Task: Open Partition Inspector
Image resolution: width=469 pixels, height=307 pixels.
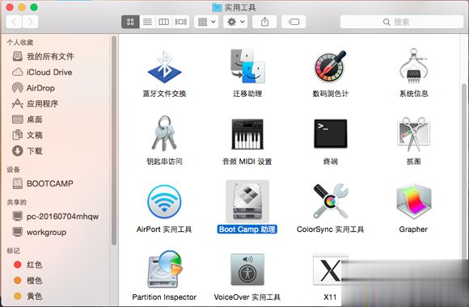Action: [x=164, y=269]
